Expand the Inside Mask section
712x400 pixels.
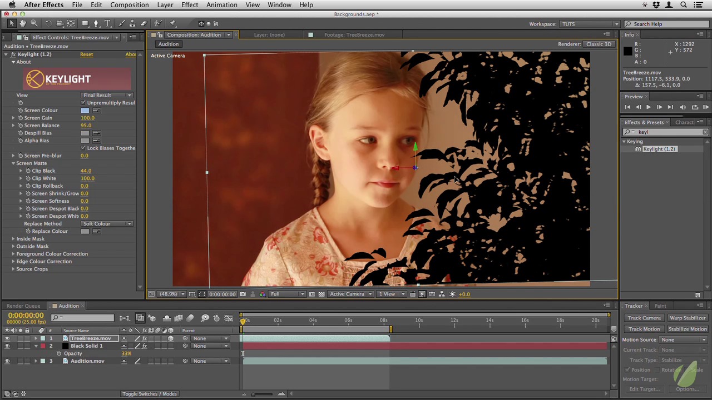(x=13, y=239)
